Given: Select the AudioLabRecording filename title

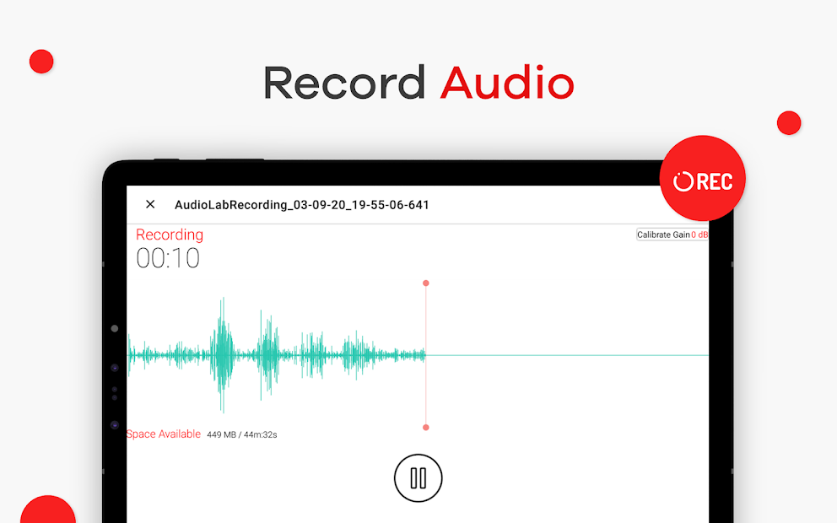Looking at the screenshot, I should (x=302, y=204).
